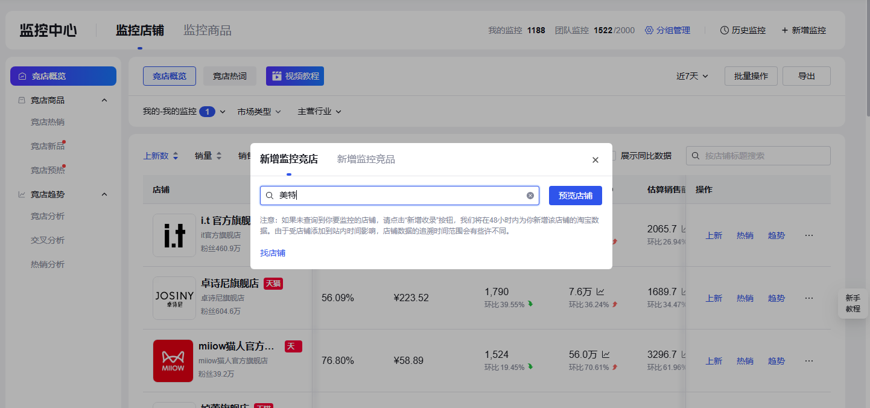Click 上新 for i.t 官方旗舰店 row

[714, 235]
